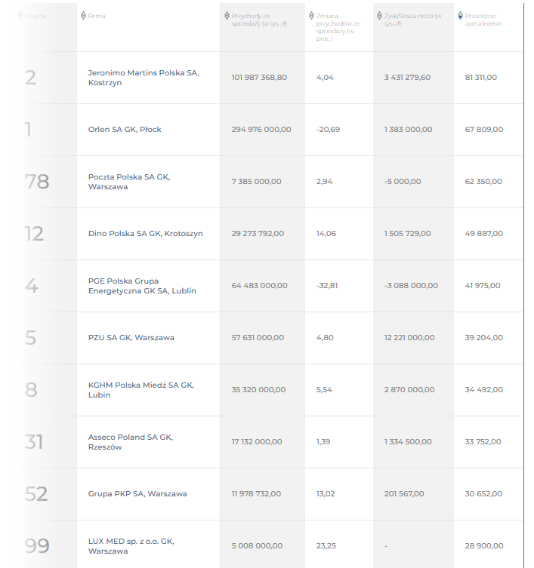
Task: Click the Zysk/Strata netto header text
Action: pyautogui.click(x=413, y=20)
